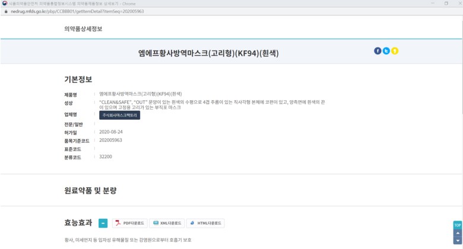This screenshot has width=463, height=249.
Task: Click the 기본정보 section heading
Action: pos(78,79)
